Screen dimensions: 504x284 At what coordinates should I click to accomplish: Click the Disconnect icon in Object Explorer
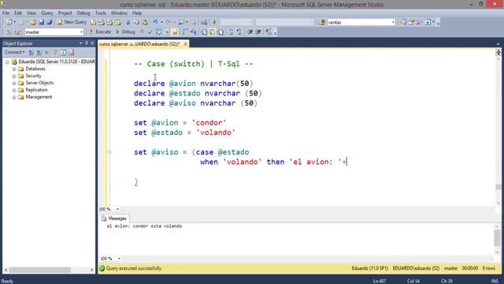tap(39, 52)
